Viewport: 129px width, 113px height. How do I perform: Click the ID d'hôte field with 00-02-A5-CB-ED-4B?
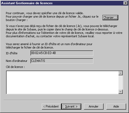coord(62,53)
